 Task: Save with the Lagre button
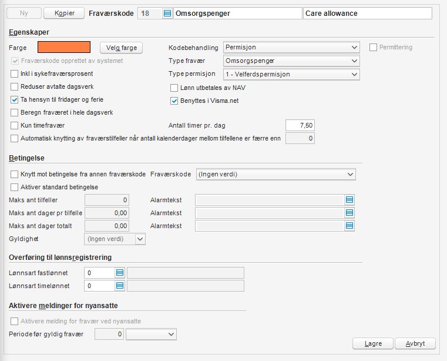(373, 343)
